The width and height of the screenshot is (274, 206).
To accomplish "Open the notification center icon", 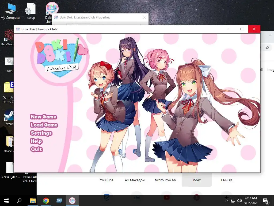I will tap(266, 201).
